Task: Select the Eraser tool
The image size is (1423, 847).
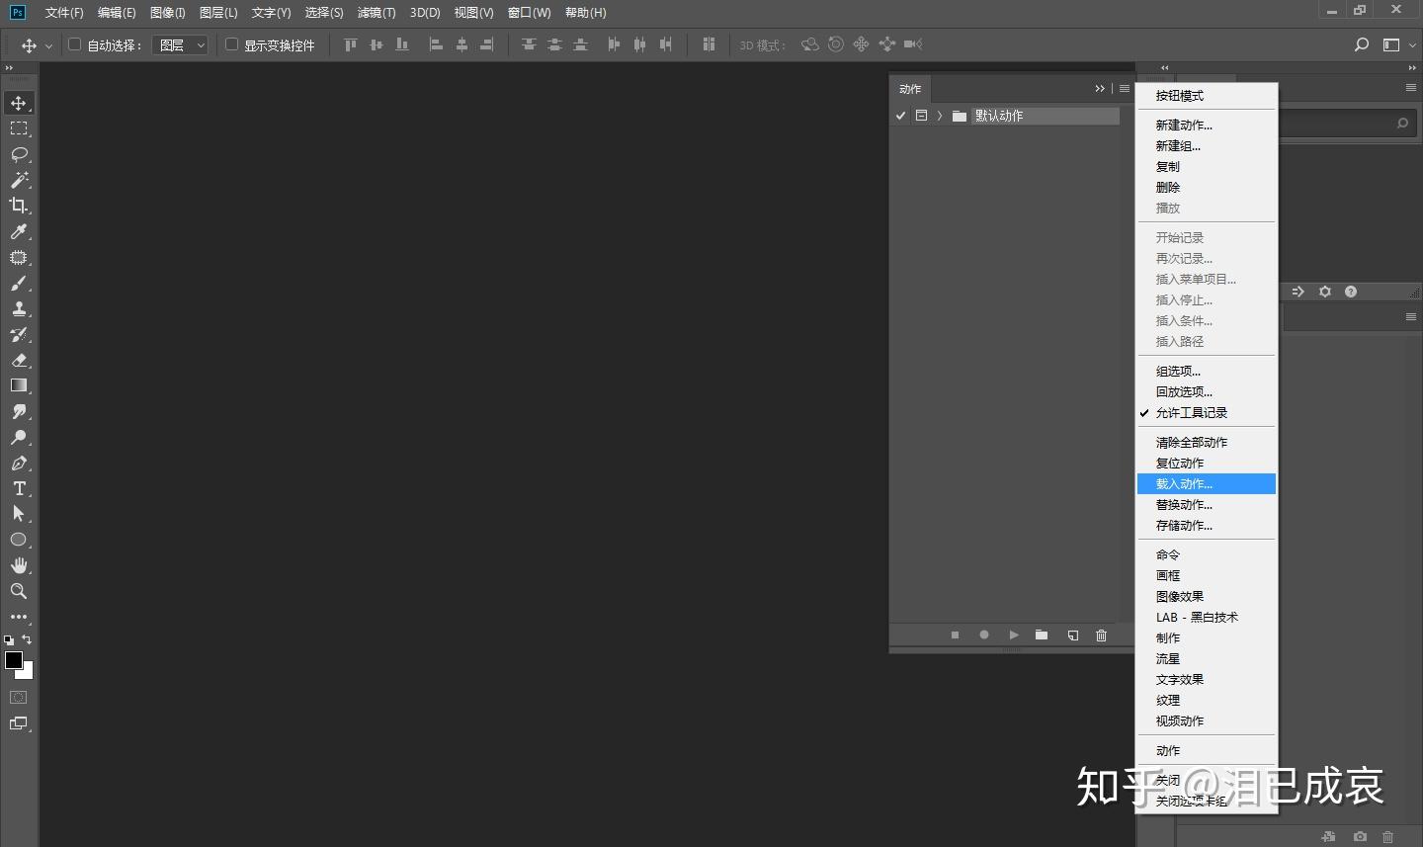Action: click(19, 360)
